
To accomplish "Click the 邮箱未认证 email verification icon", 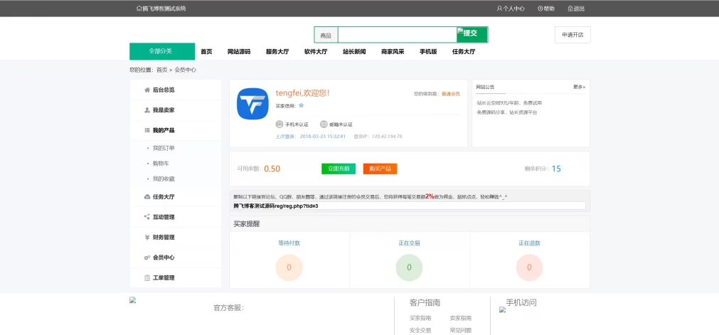I will coord(324,124).
